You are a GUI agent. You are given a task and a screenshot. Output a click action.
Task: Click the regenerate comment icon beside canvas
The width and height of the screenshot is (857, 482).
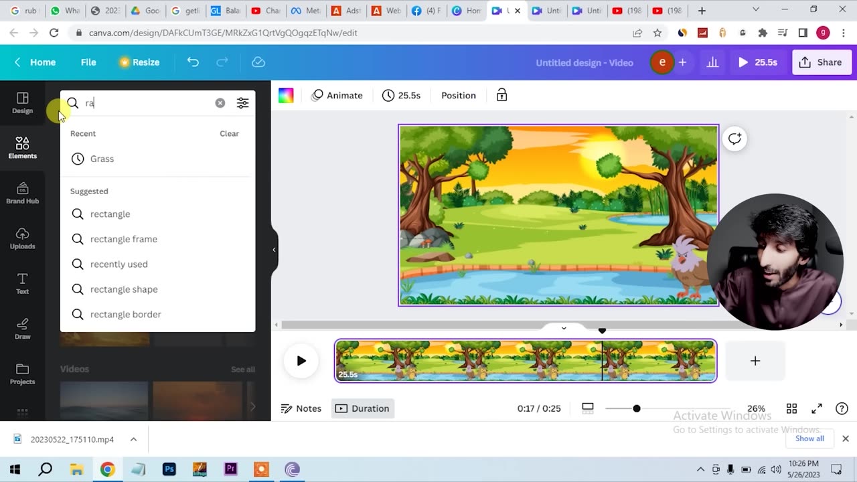(734, 139)
